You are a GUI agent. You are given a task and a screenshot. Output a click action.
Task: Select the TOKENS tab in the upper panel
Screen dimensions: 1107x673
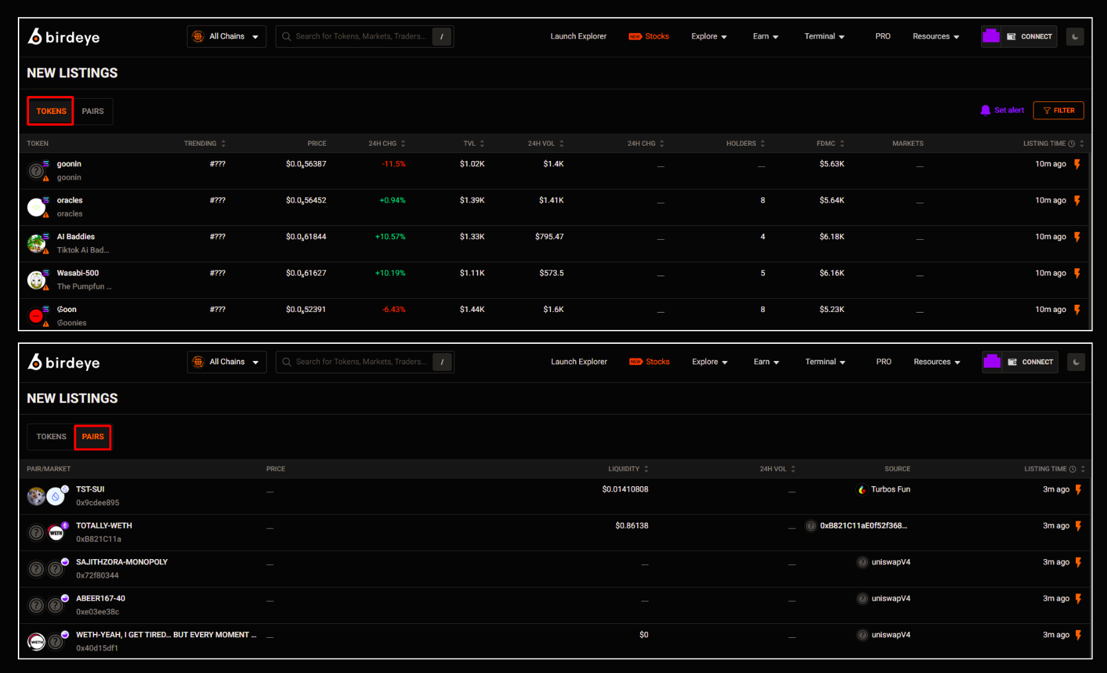(x=51, y=111)
